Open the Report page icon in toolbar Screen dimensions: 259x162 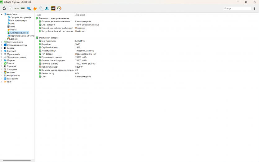11,8
